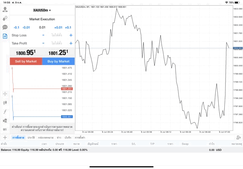
Task: Open the M1 timeframe selector
Action: 5,129
